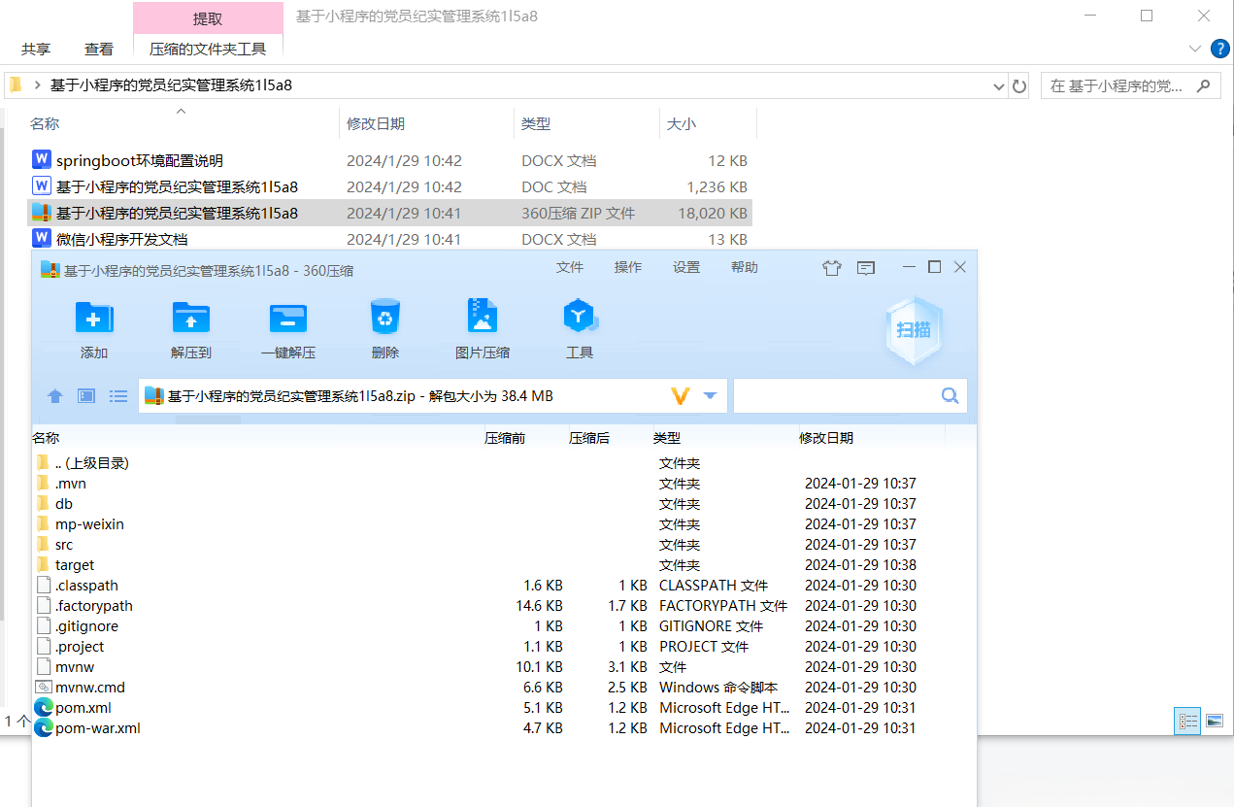Toggle details view in Explorer status bar
Screen dimensions: 1234x807
pos(1187,721)
